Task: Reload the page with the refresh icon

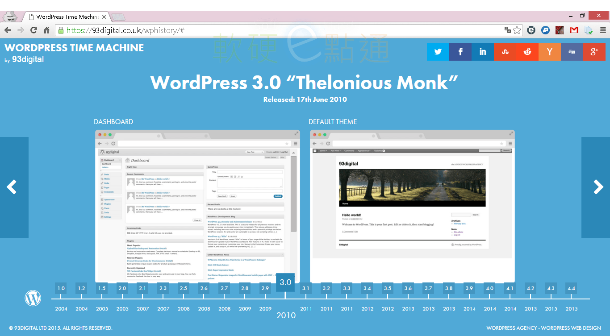Action: click(x=33, y=30)
